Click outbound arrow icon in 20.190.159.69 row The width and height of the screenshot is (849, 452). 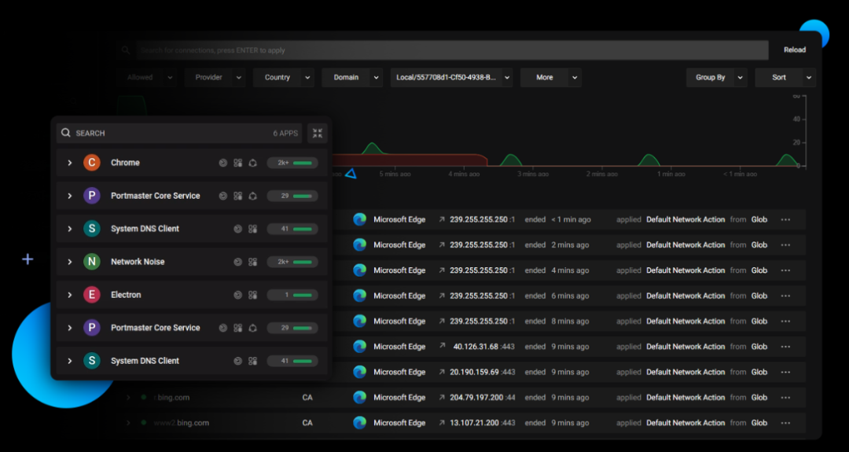442,372
